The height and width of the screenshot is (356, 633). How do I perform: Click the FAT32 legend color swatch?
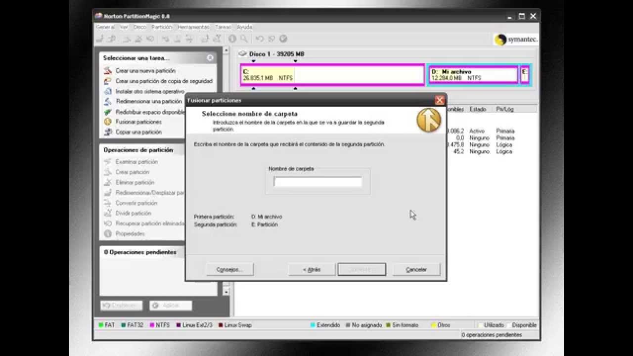[123, 325]
